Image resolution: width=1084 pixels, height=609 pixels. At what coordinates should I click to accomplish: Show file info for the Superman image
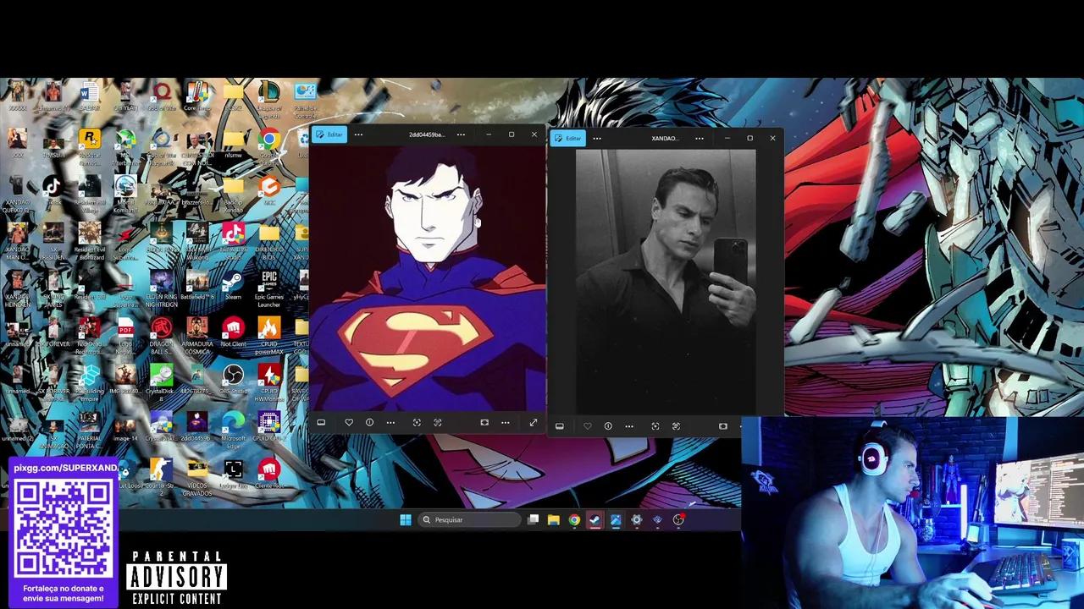(x=369, y=422)
